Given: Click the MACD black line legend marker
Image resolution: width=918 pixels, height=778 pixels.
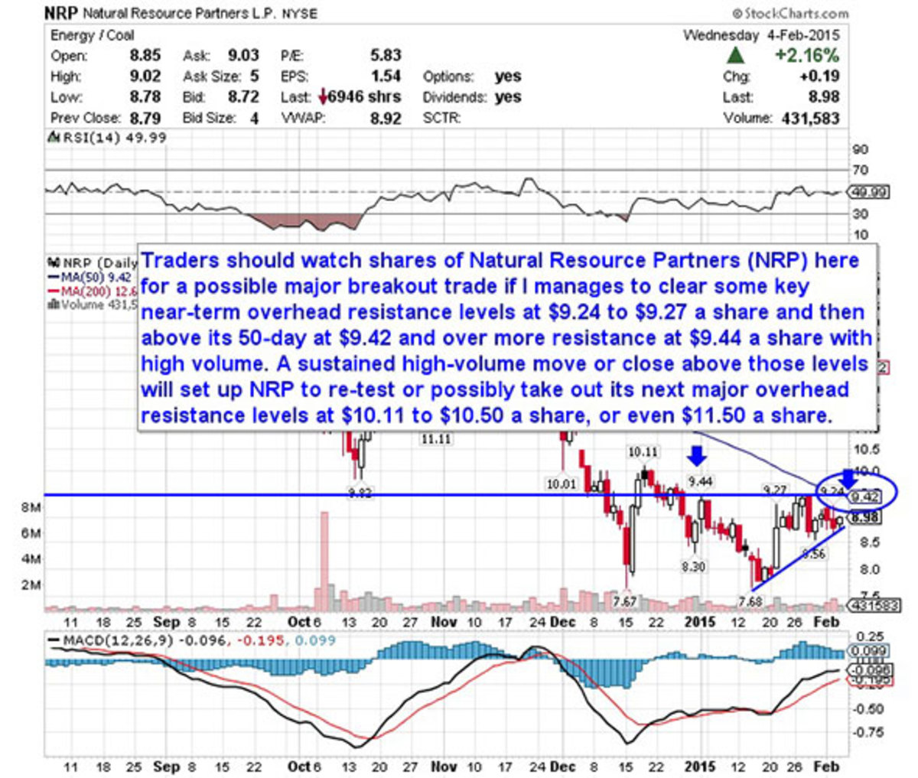Looking at the screenshot, I should tap(55, 640).
